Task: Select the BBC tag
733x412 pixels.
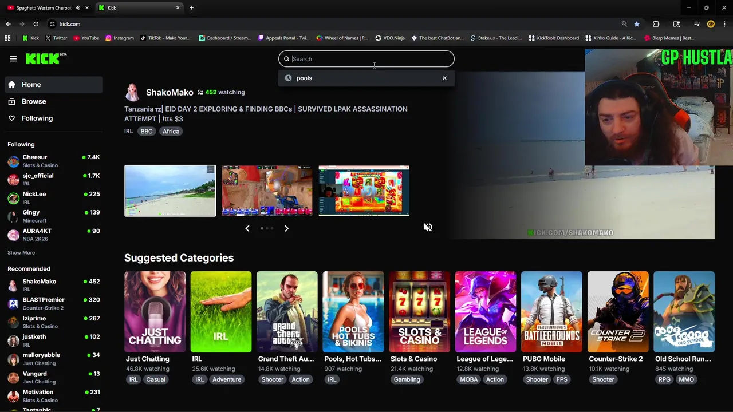Action: (x=147, y=131)
